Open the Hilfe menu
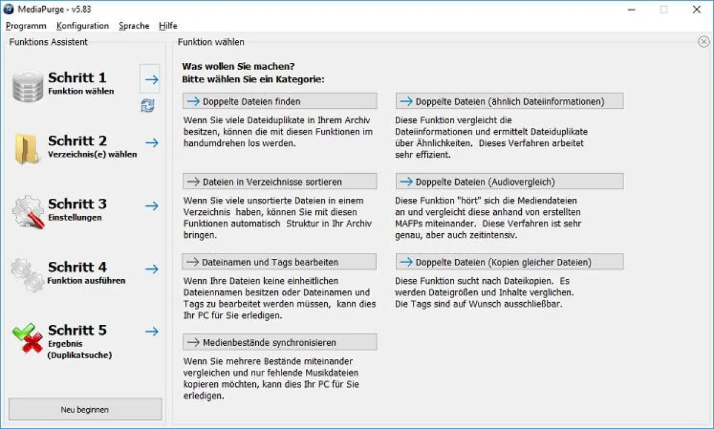This screenshot has width=714, height=429. [x=168, y=26]
